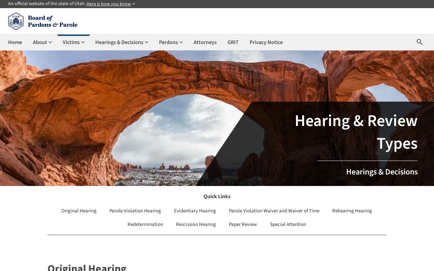Click the Board of Pardons & Parole title text
Image resolution: width=434 pixels, height=271 pixels.
[53, 21]
